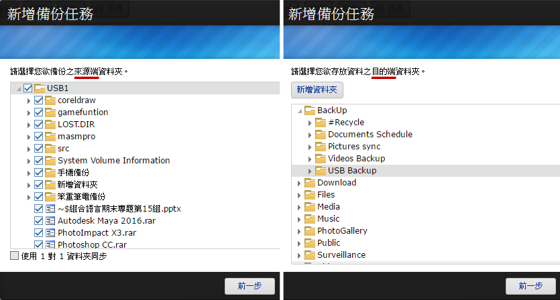Click the Music folder icon

point(310,219)
